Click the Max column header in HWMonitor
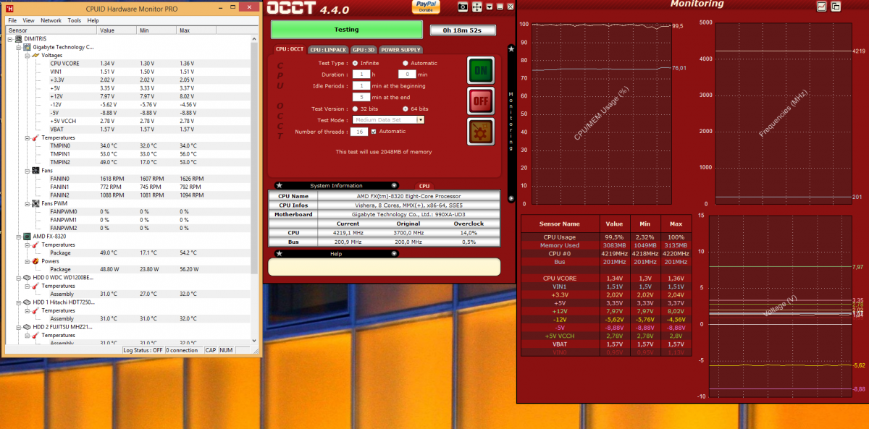The height and width of the screenshot is (429, 869). [196, 30]
